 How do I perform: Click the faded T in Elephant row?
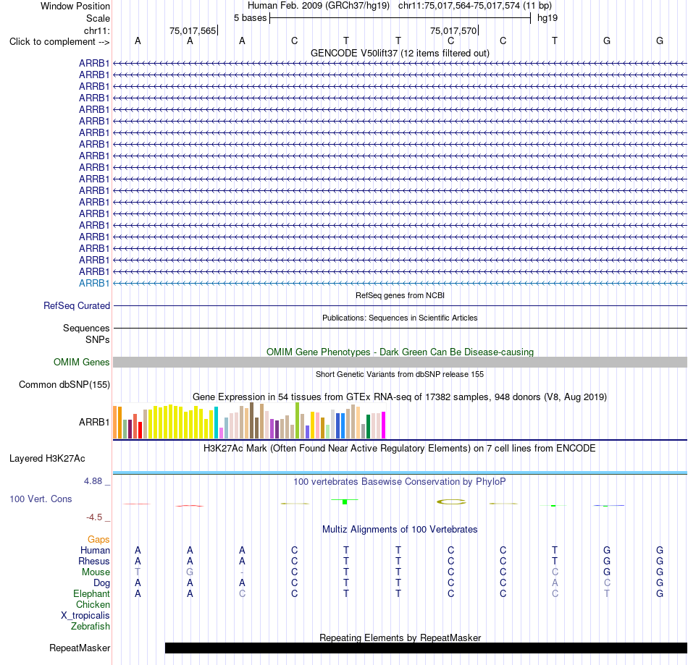[607, 593]
